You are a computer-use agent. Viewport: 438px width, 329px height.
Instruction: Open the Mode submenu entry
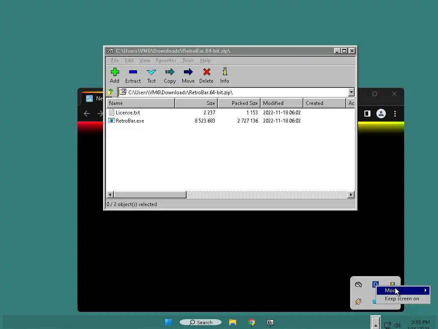403,290
